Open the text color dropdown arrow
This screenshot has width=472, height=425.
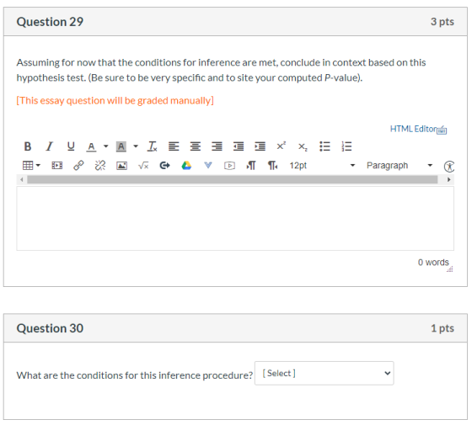tap(105, 146)
